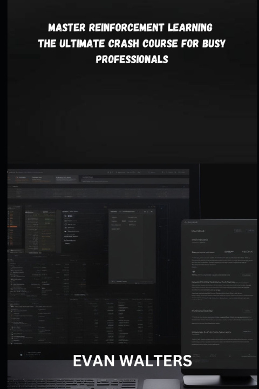Click the first tab in the floating dialog header
Viewport: 259px width, 389px height.
coord(114,212)
